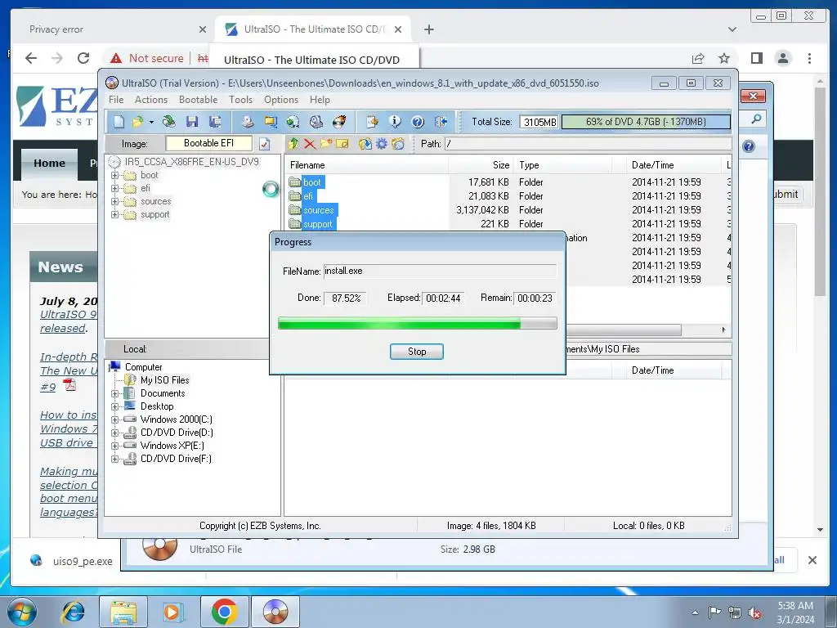Click the blue gear Properties icon
The image size is (837, 628).
point(382,144)
